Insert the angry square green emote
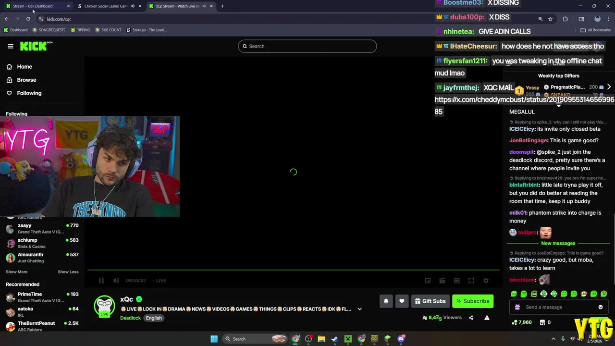This screenshot has height=346, width=615. [534, 294]
